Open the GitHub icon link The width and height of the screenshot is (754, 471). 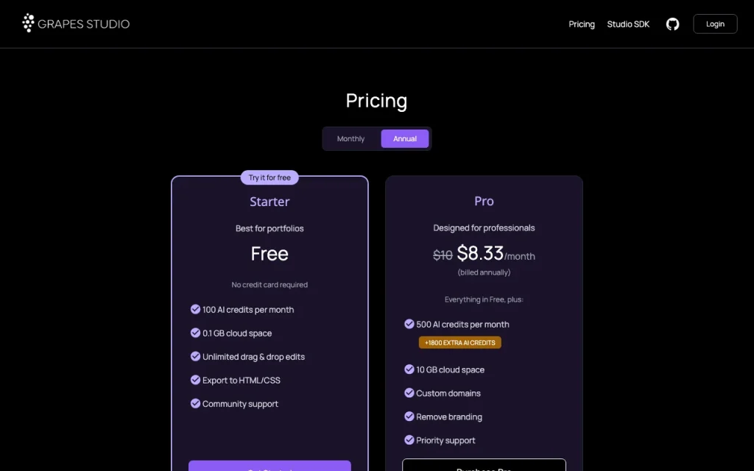pos(672,24)
